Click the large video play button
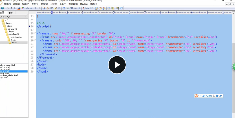 pyautogui.click(x=117, y=65)
